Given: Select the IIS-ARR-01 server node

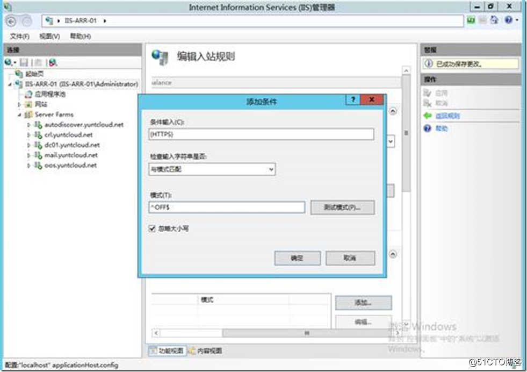Looking at the screenshot, I should 81,84.
